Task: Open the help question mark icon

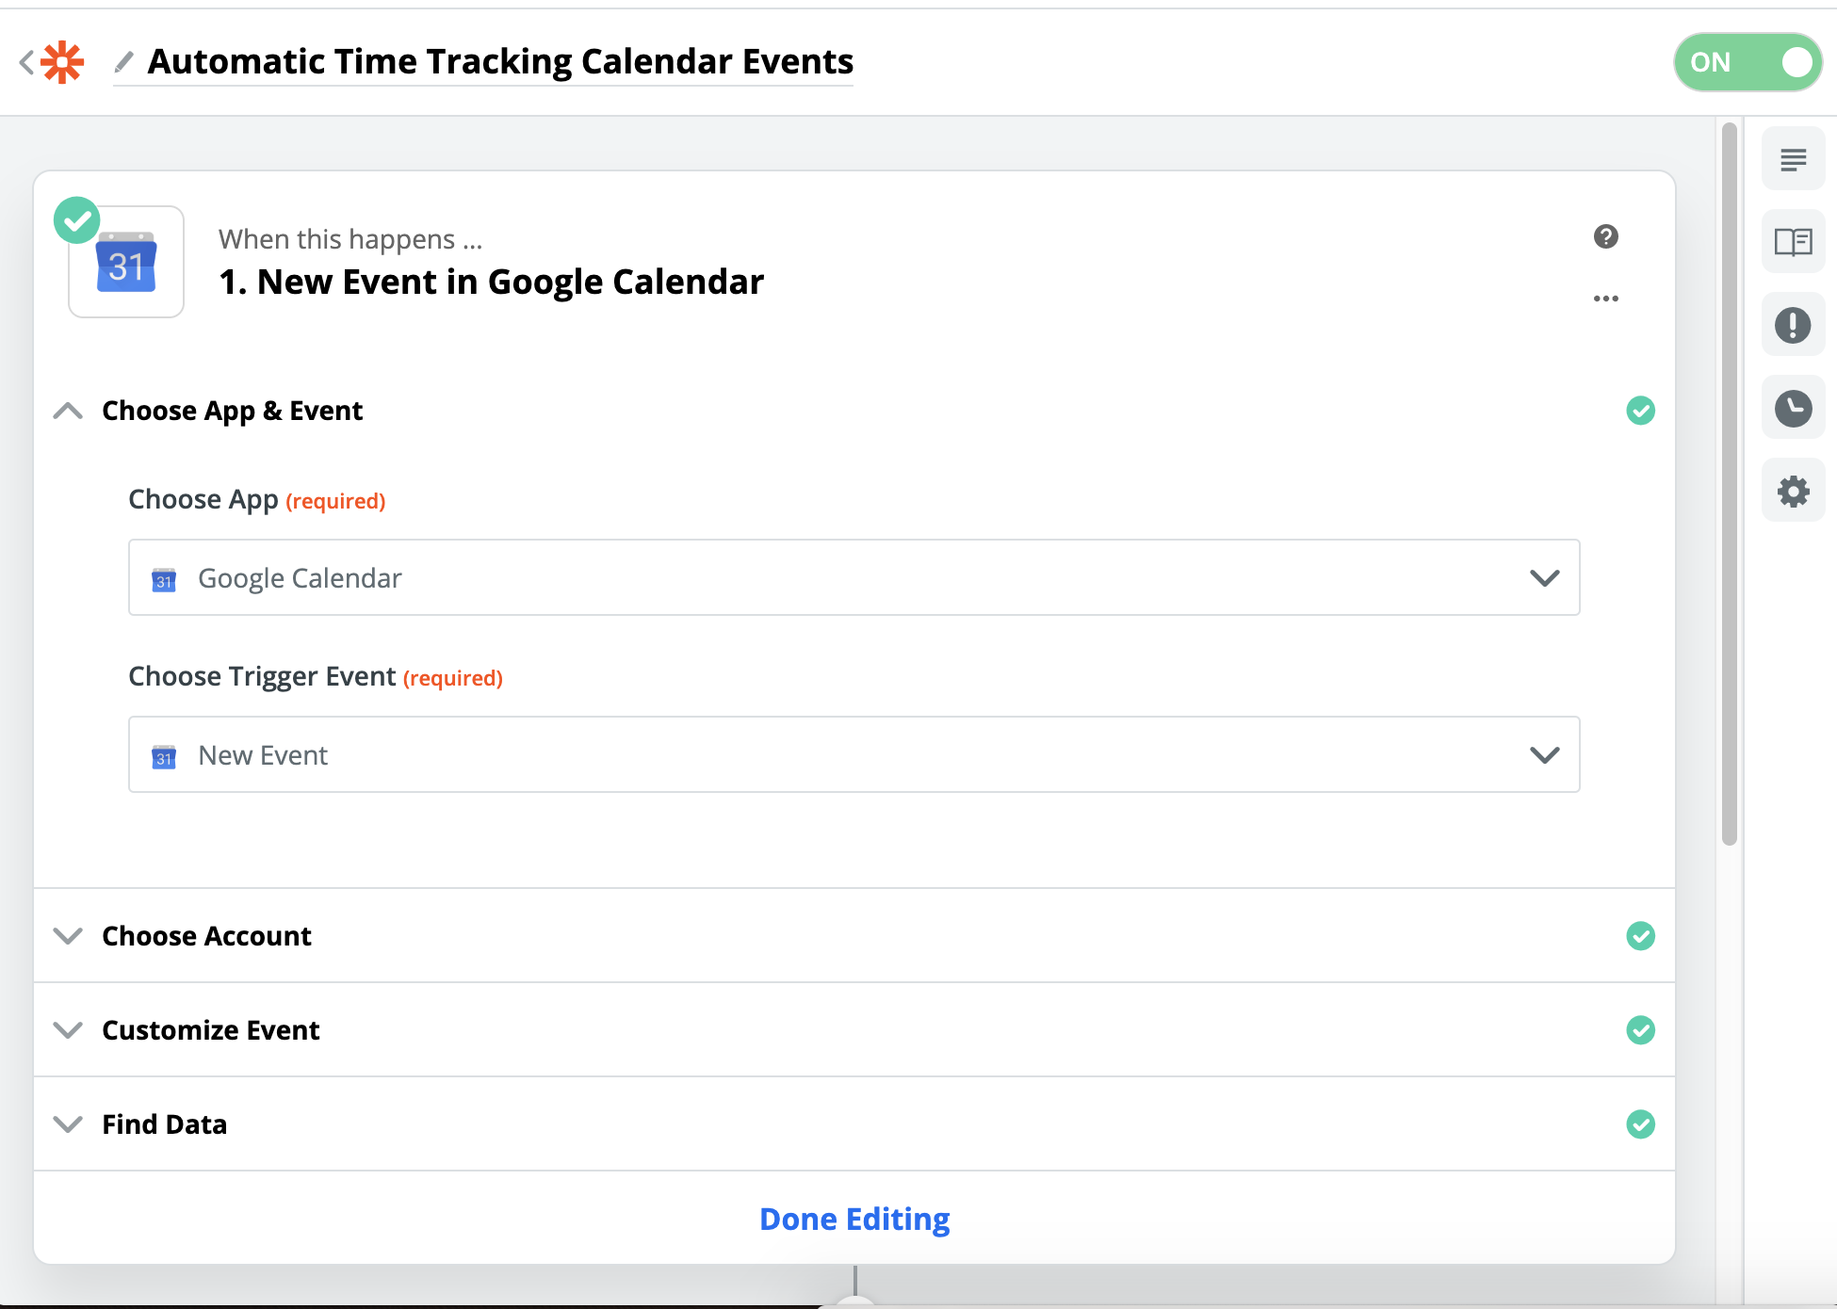Action: 1606,236
